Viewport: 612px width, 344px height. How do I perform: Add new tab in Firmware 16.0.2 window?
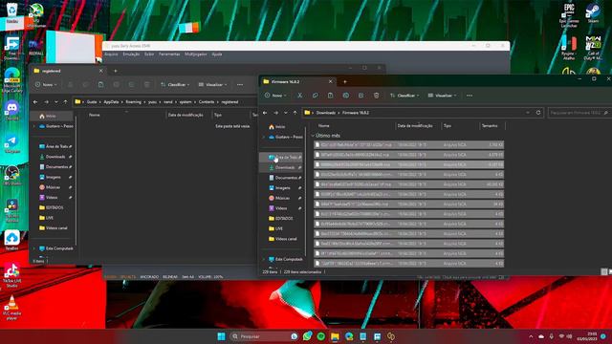click(x=345, y=82)
